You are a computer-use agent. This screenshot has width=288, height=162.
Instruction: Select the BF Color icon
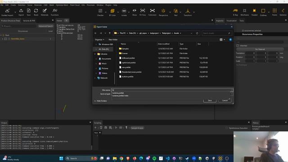[112, 11]
